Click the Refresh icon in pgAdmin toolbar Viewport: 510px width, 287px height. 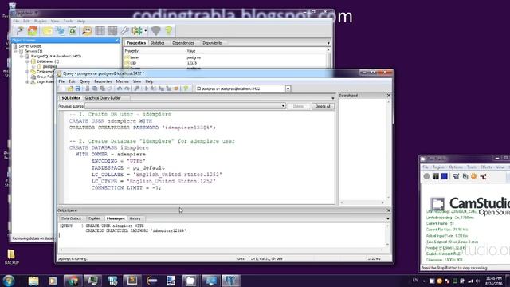point(33,30)
